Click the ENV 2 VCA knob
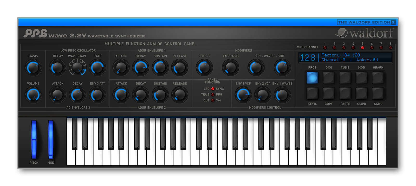The height and width of the screenshot is (186, 416). [x=263, y=95]
